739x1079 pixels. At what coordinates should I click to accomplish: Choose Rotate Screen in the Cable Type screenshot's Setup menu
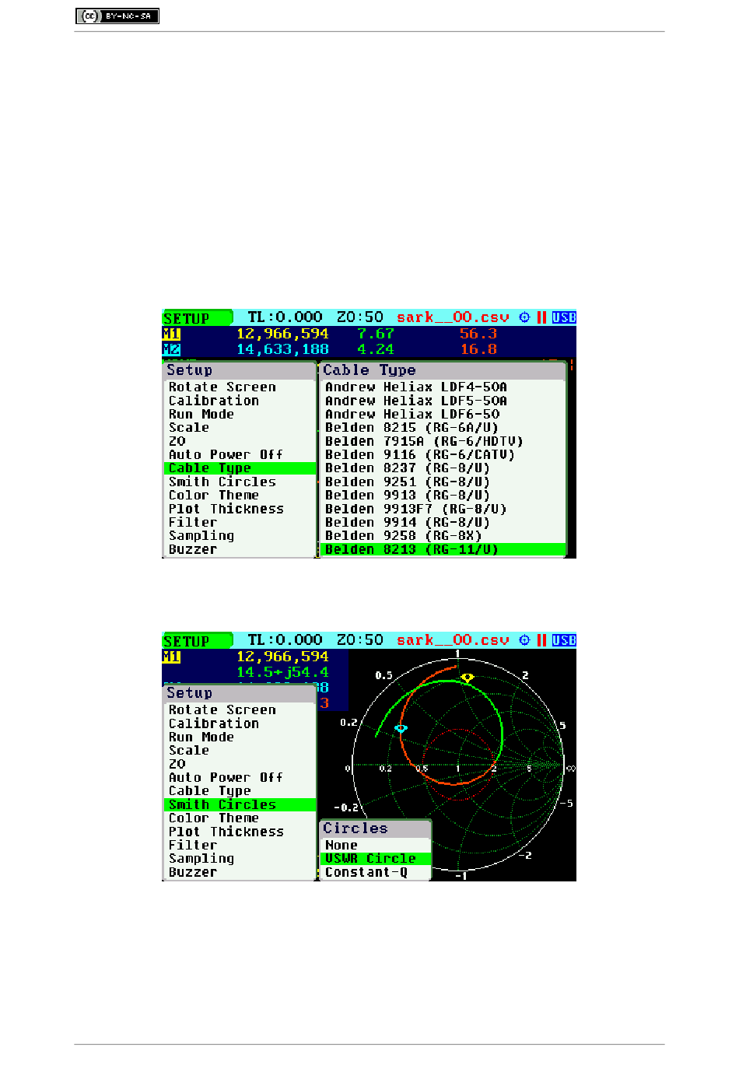pyautogui.click(x=240, y=387)
